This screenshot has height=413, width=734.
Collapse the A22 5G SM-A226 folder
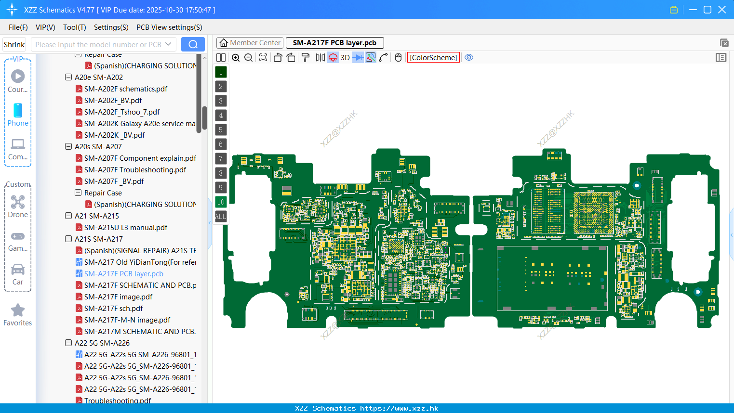click(68, 343)
